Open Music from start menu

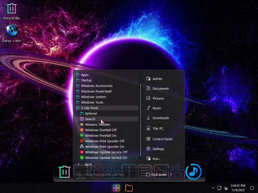[x=164, y=108]
